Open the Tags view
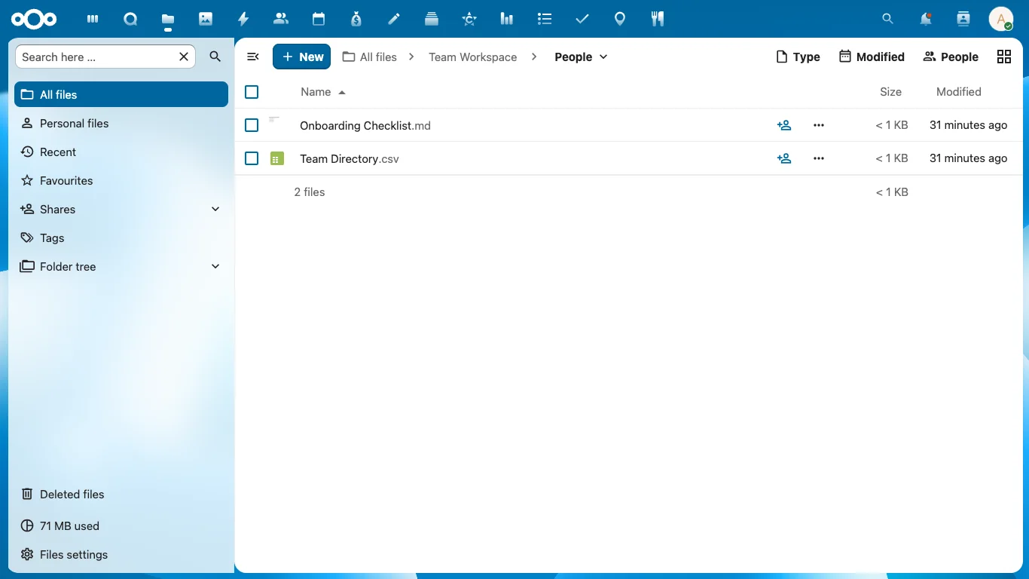1029x579 pixels. coord(121,237)
